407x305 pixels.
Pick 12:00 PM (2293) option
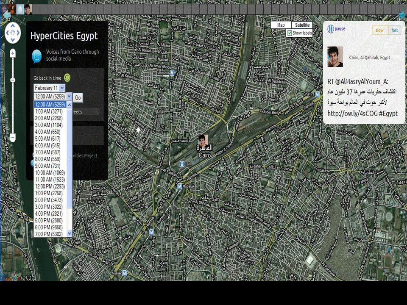coord(50,186)
